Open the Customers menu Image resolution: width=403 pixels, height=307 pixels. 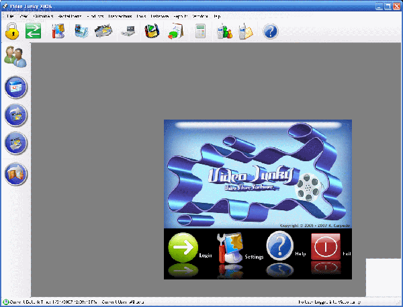[x=43, y=16]
